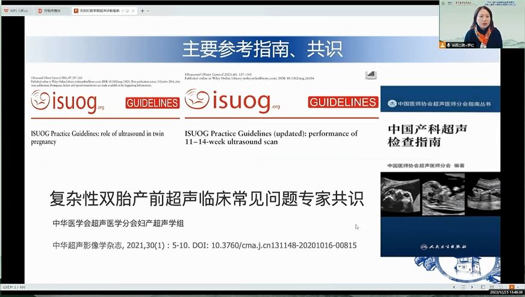
Task: Click the first ISUOG Guidelines logo
Action: click(67, 102)
